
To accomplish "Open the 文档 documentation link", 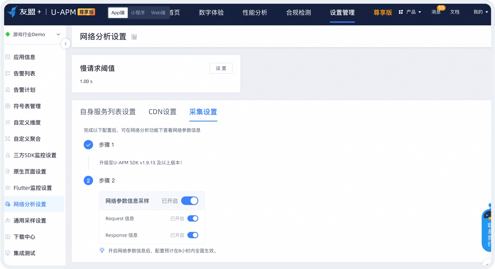I will click(455, 12).
